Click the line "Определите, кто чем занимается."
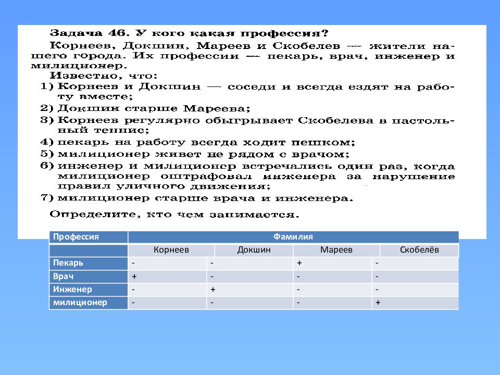 coord(174,214)
